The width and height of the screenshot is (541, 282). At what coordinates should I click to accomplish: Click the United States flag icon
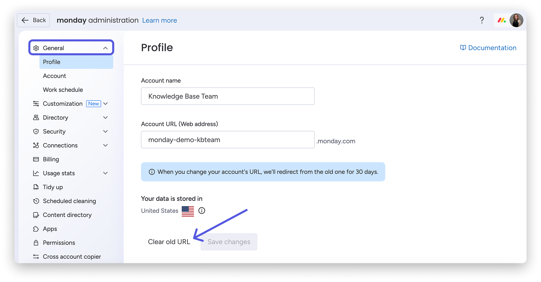(x=188, y=211)
